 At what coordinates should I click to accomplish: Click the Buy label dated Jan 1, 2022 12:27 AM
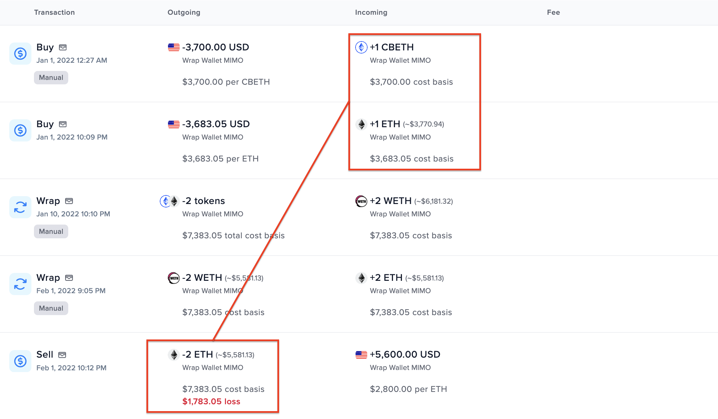(x=45, y=47)
